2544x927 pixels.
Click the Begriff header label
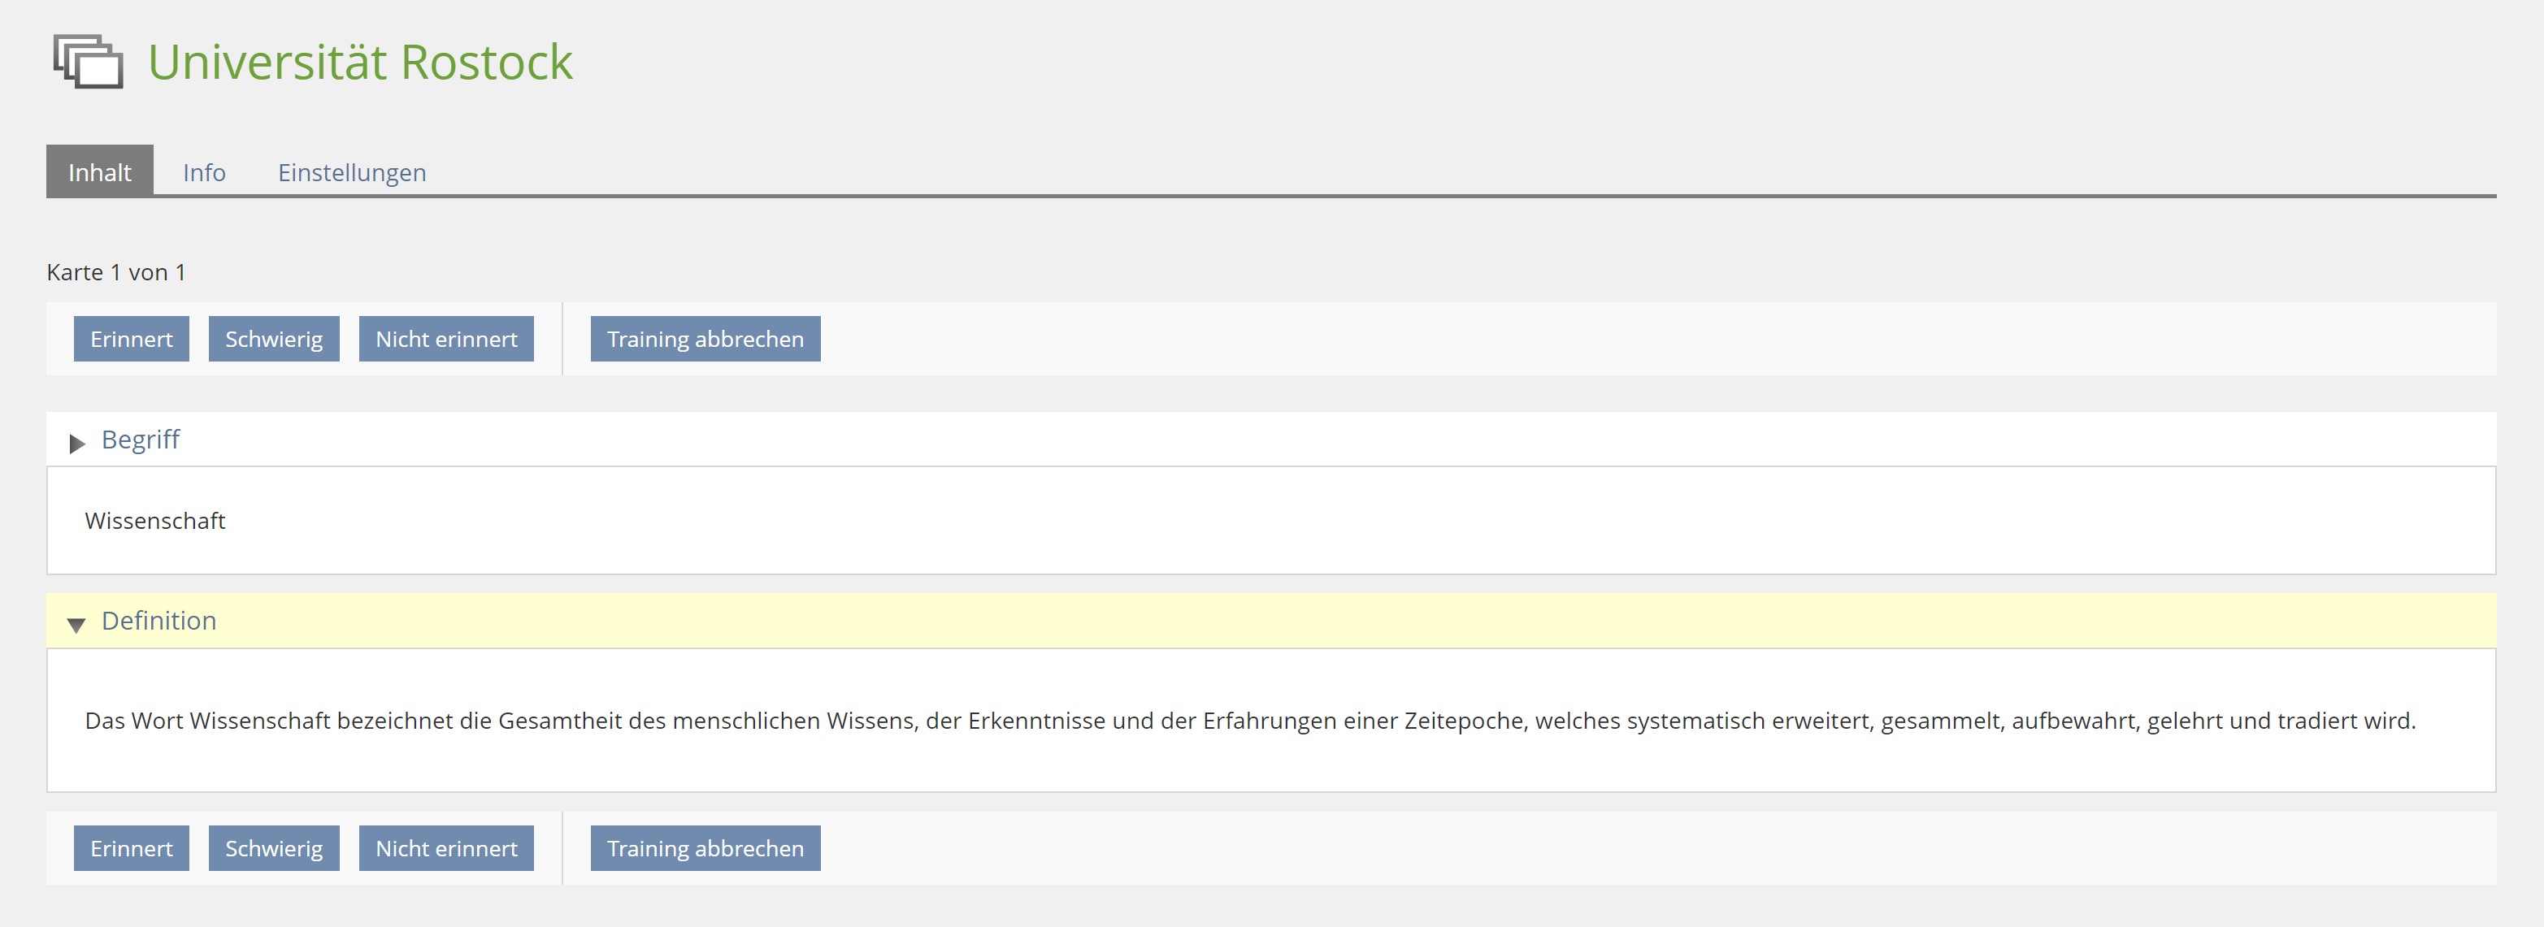[141, 440]
